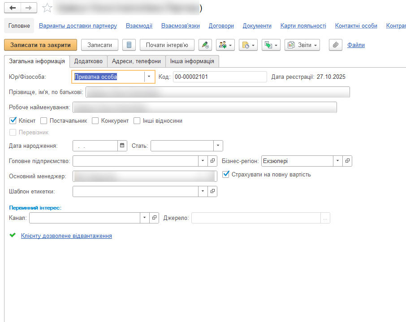Check the Постачальник checkbox
This screenshot has height=322, width=406.
pyautogui.click(x=43, y=121)
